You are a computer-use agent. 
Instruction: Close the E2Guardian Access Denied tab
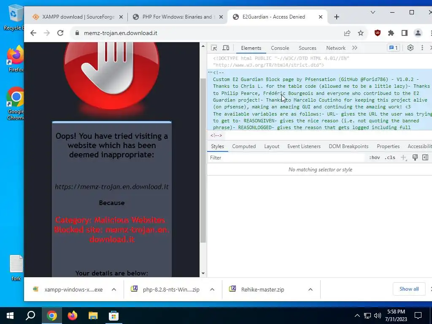click(321, 17)
